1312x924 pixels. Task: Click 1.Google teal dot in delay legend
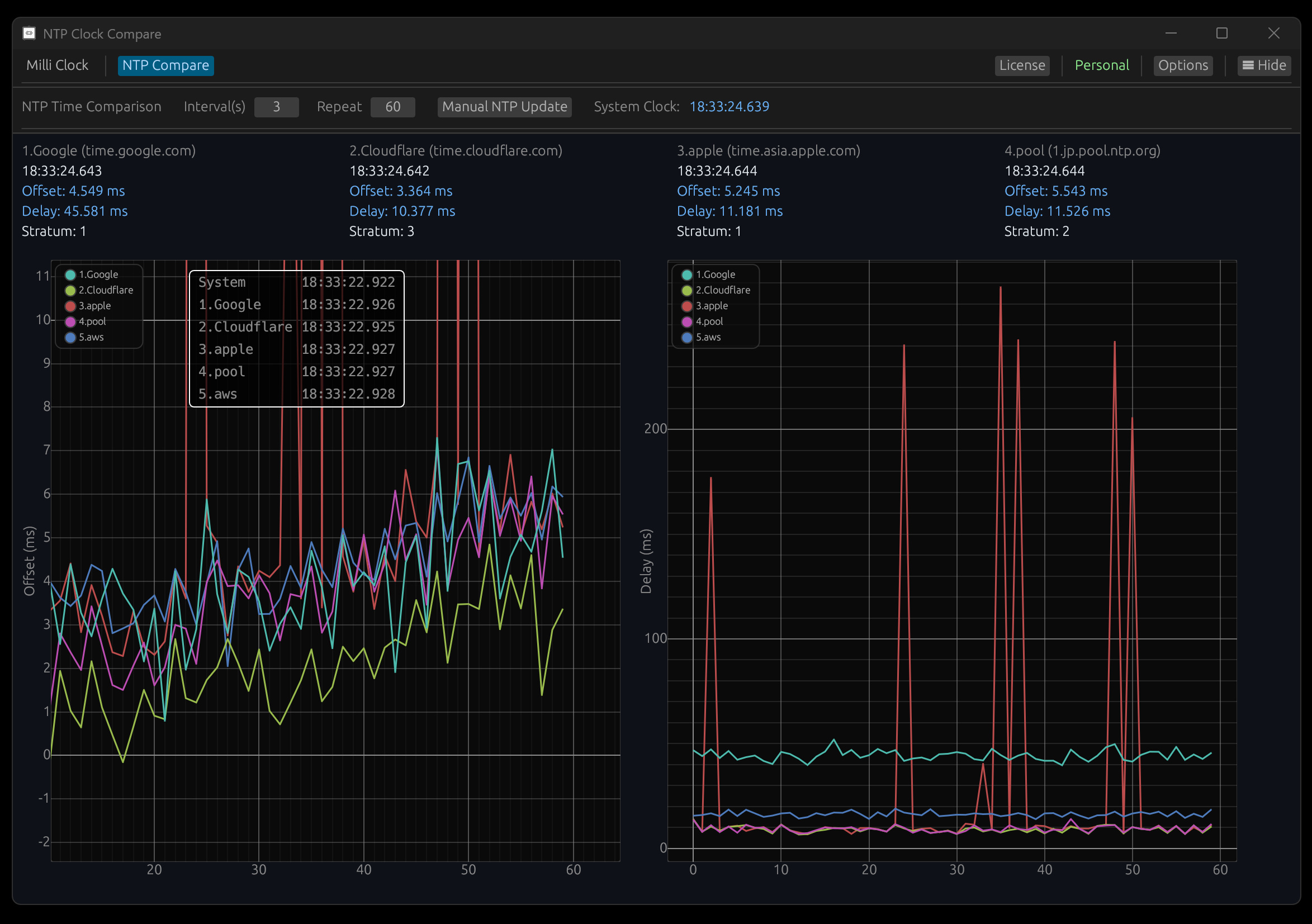tap(687, 275)
